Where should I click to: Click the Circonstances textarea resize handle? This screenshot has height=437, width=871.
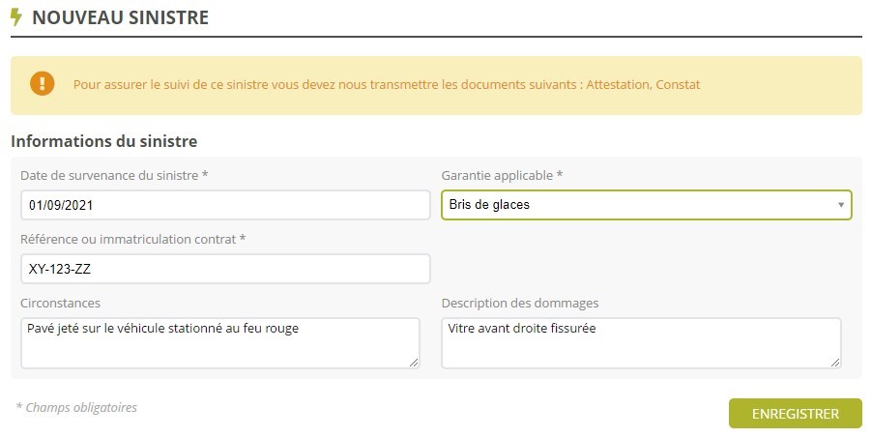(414, 362)
